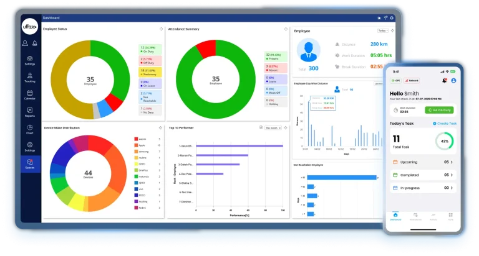Screen dimensions: 479x256
Task: Open the Chart sidebar icon
Action: [30, 129]
